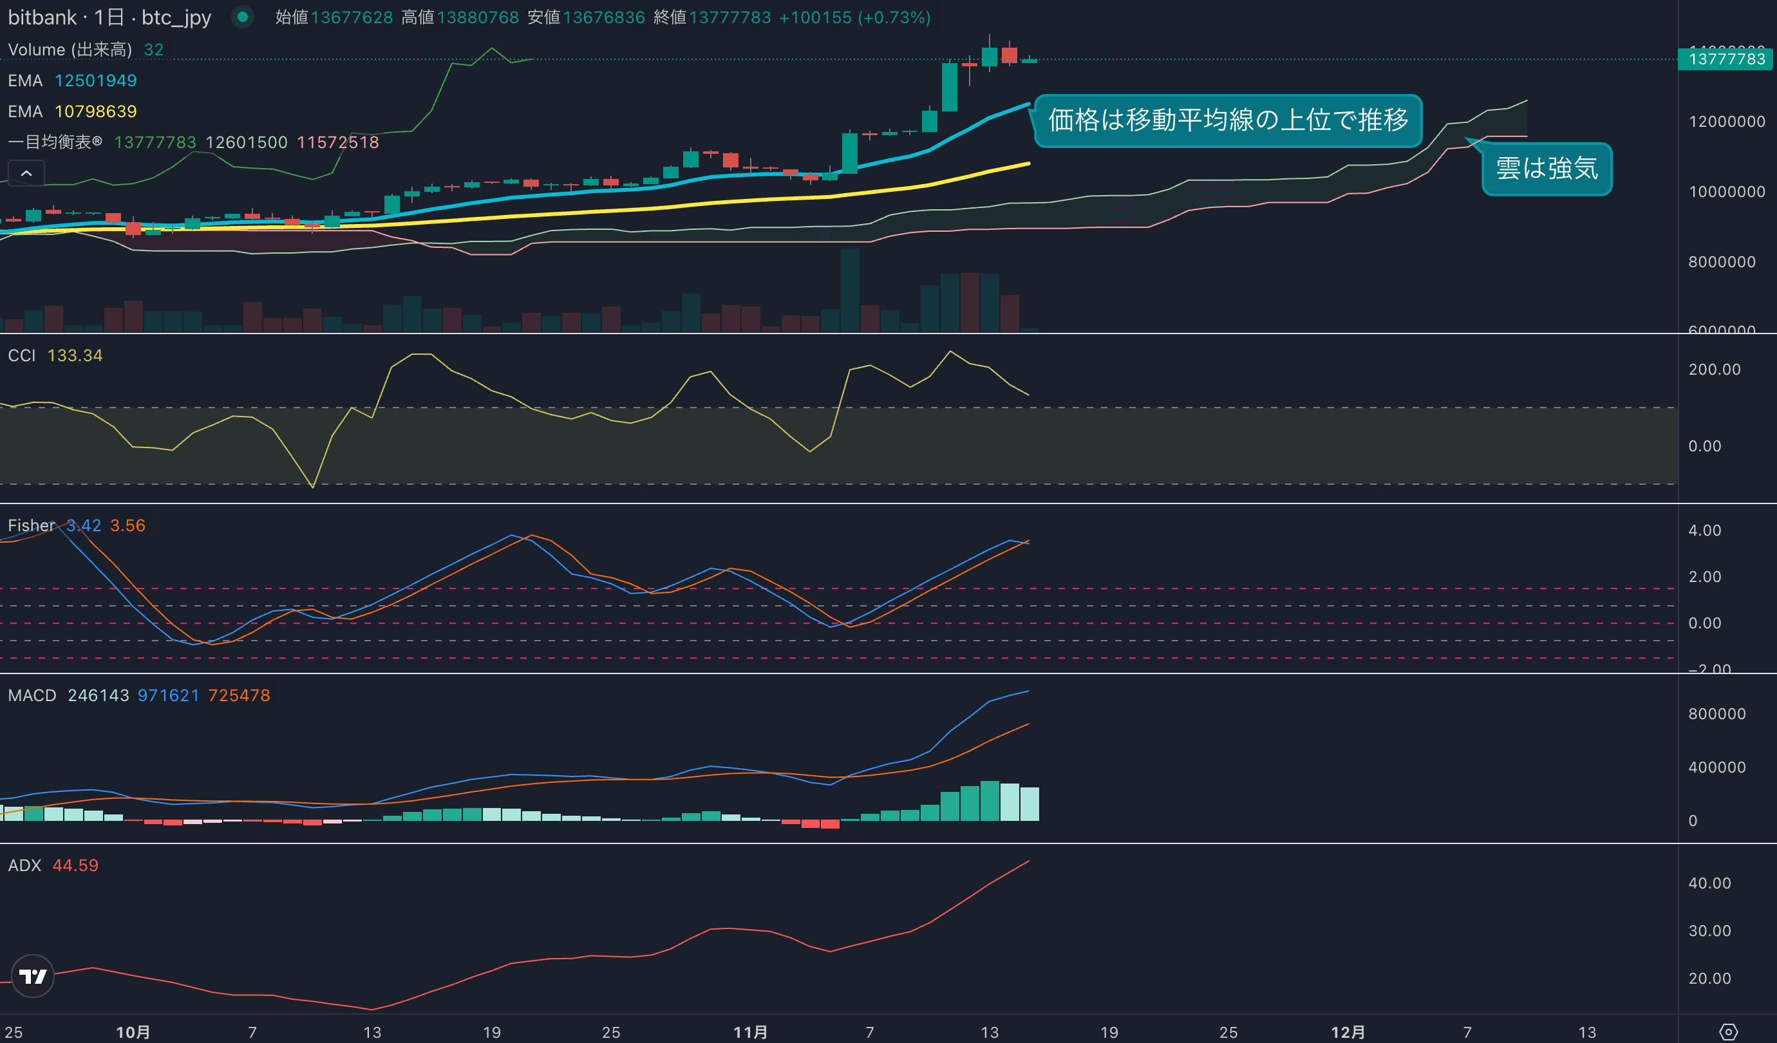This screenshot has height=1043, width=1777.
Task: Click the Fisher indicator label
Action: [31, 525]
